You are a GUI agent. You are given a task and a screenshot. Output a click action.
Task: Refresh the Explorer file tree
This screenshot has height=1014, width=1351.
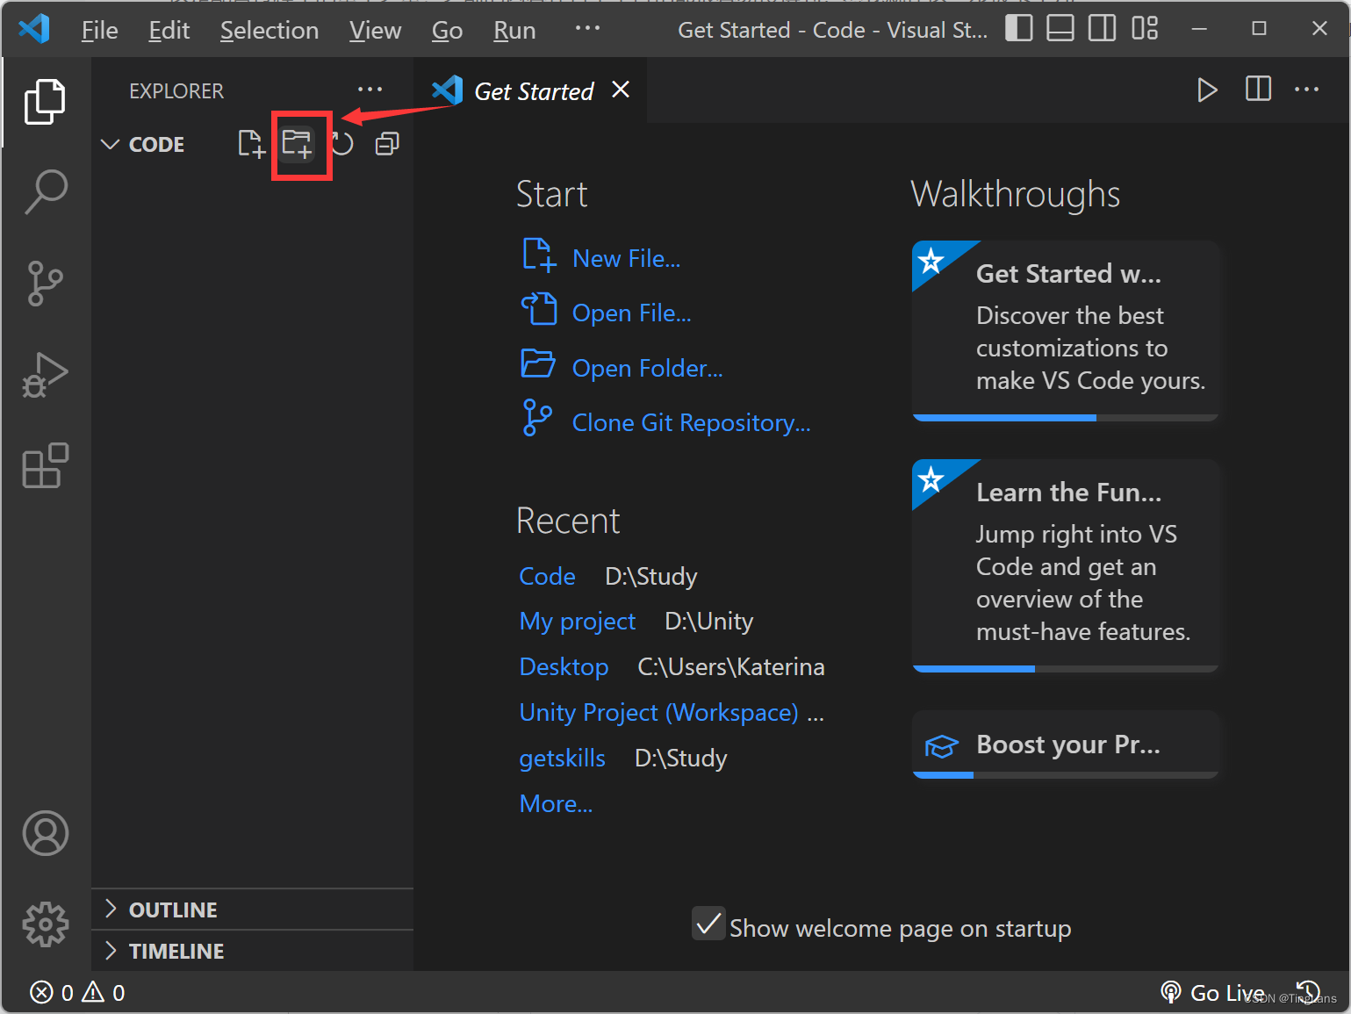click(x=342, y=144)
